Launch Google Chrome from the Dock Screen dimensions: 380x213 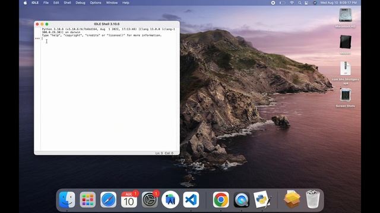(x=221, y=200)
